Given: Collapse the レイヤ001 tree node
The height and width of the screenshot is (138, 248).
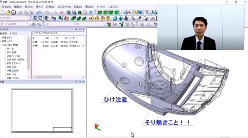Looking at the screenshot, I should pyautogui.click(x=2, y=45).
